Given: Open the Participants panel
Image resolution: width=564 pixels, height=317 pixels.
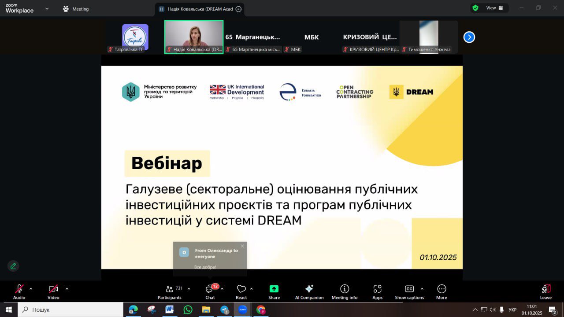Looking at the screenshot, I should point(170,291).
